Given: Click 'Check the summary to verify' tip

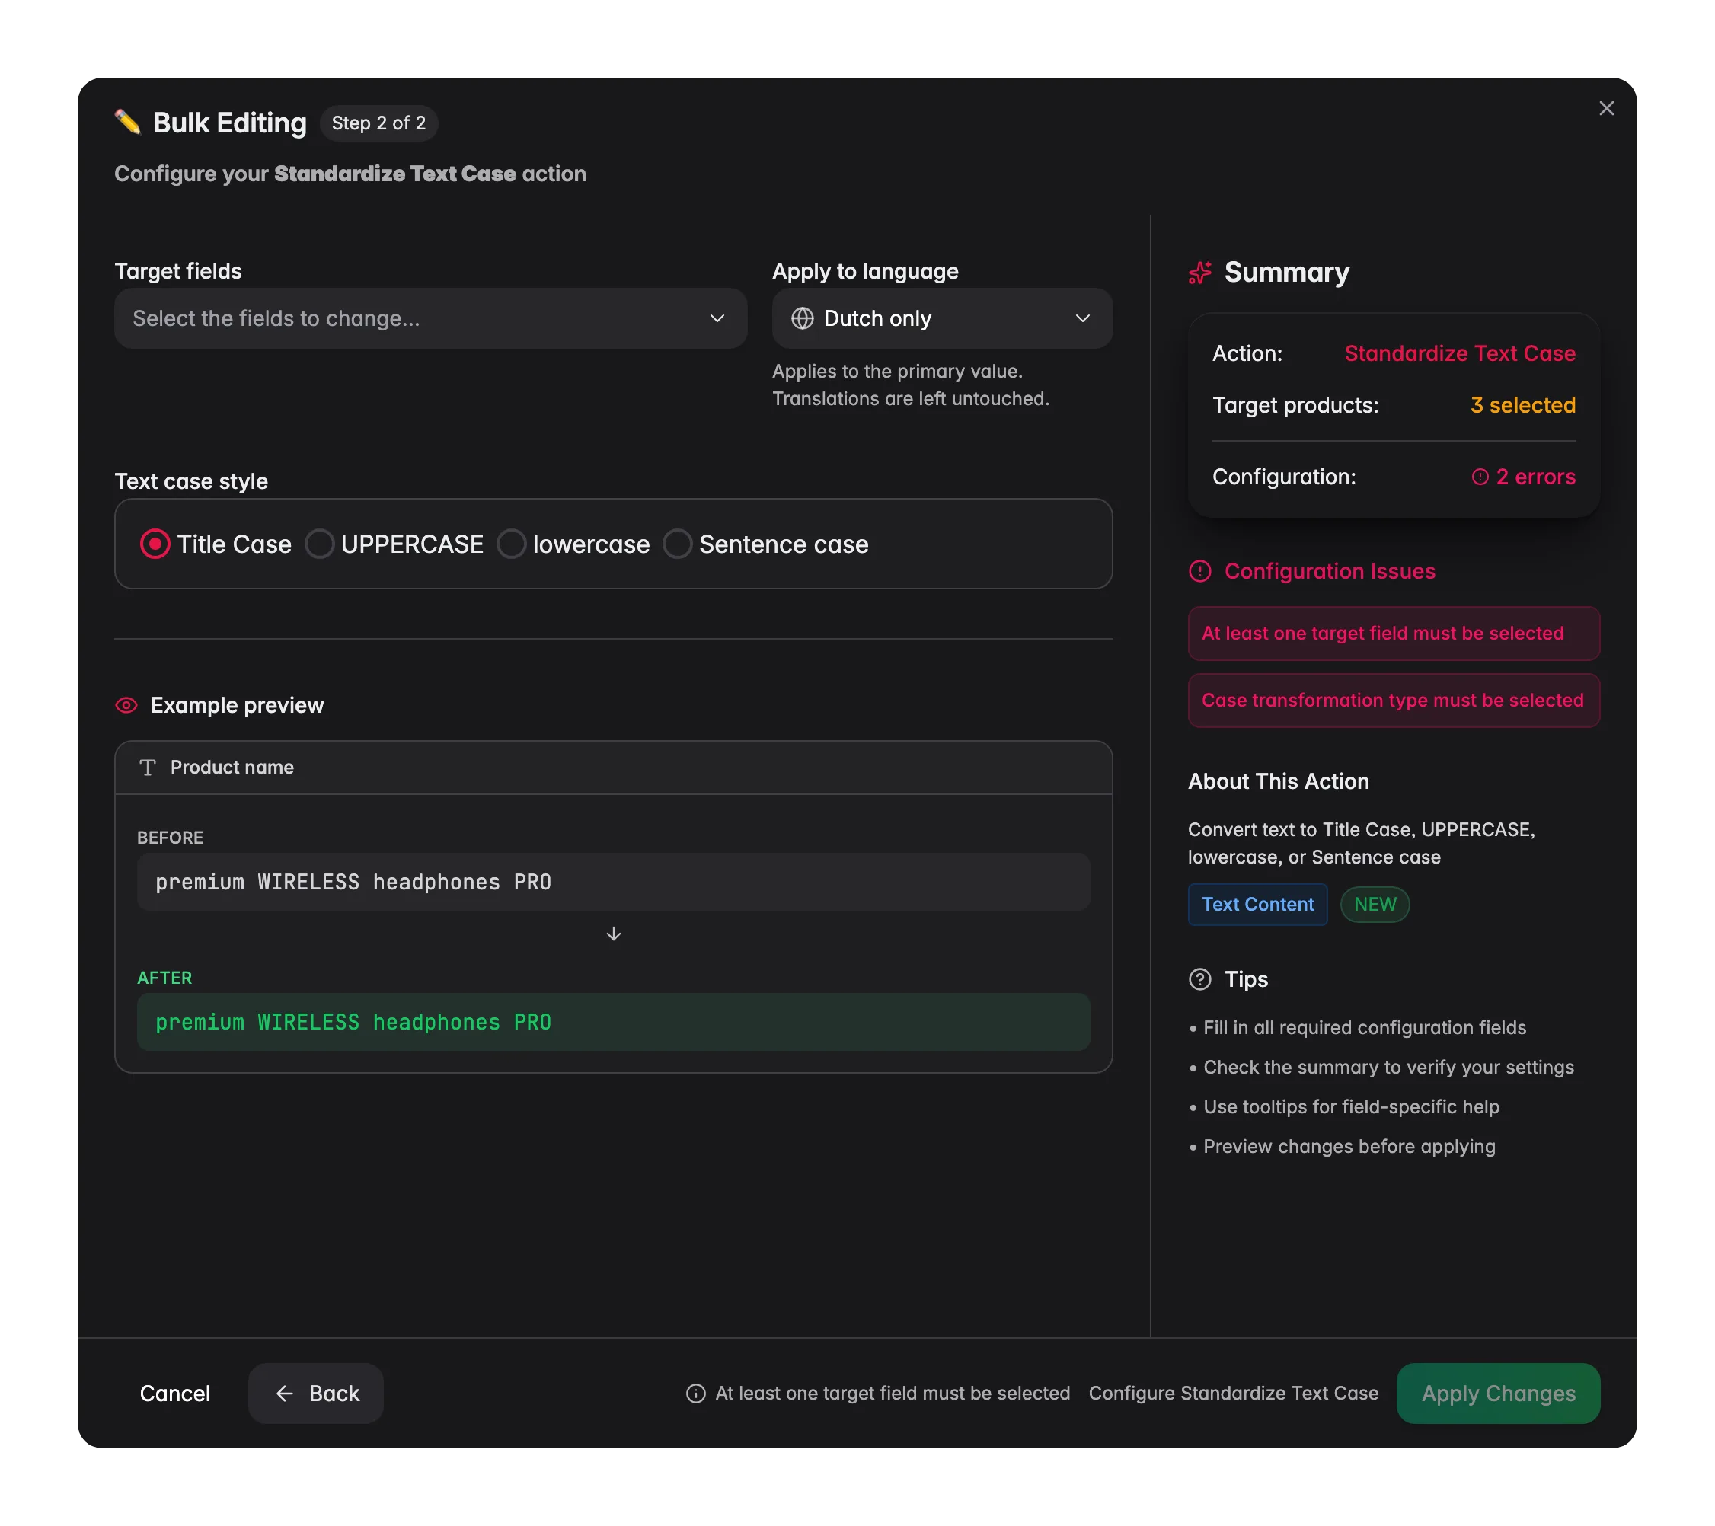Looking at the screenshot, I should (x=1388, y=1067).
